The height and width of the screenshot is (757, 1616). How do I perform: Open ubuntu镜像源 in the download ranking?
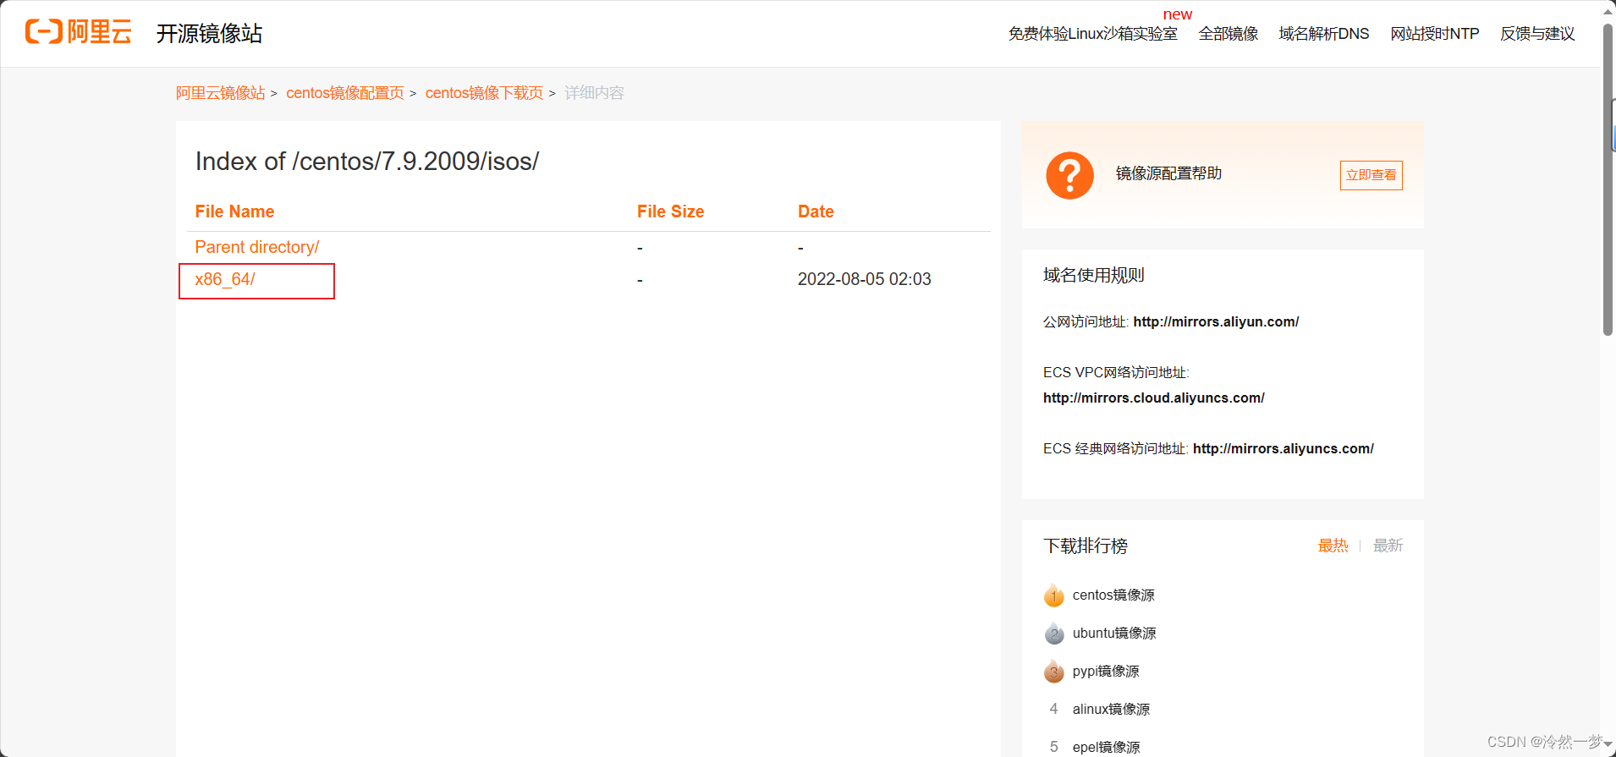1114,633
